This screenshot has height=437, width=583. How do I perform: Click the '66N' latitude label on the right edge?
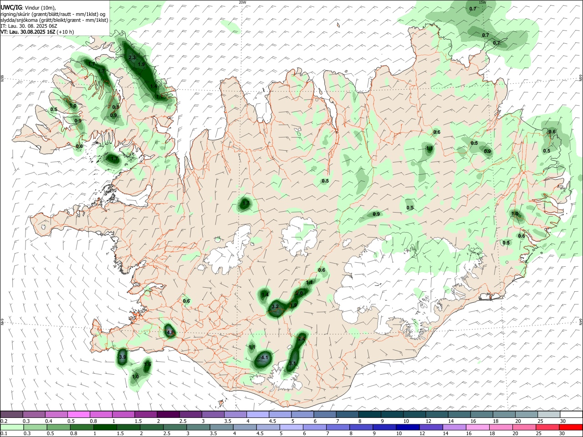click(581, 79)
